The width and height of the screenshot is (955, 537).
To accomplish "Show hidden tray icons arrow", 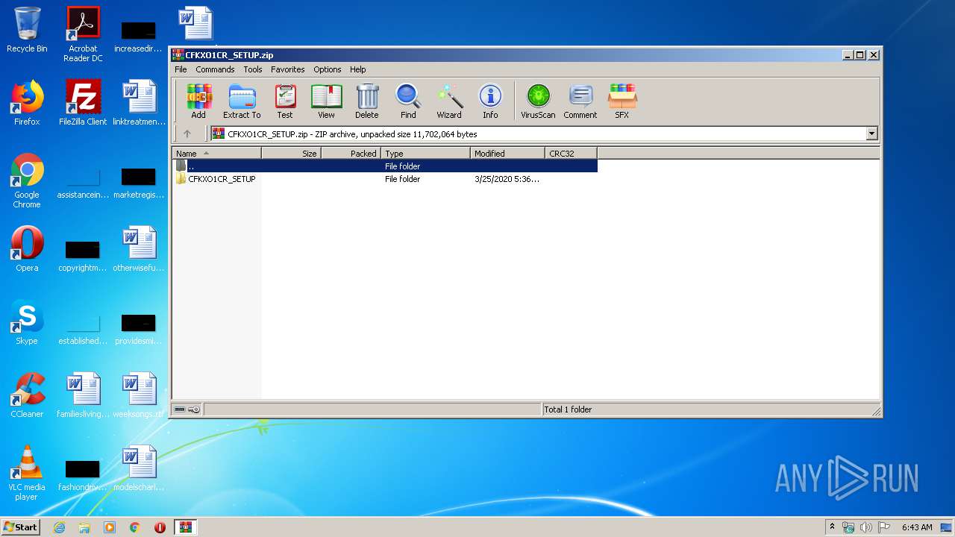I will coord(832,527).
